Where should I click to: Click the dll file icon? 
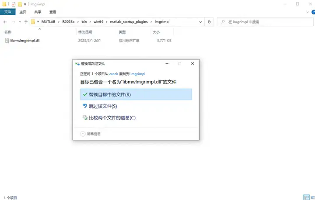tap(7, 41)
